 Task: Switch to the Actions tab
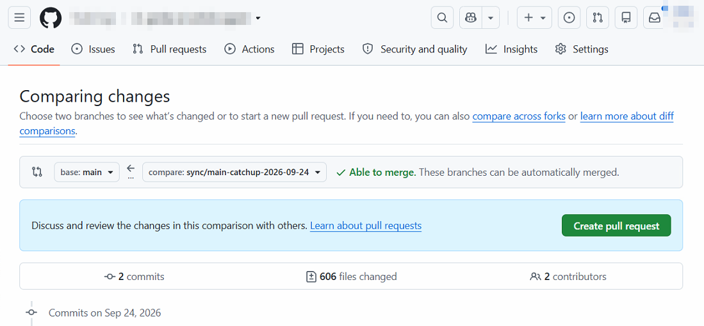pyautogui.click(x=249, y=49)
